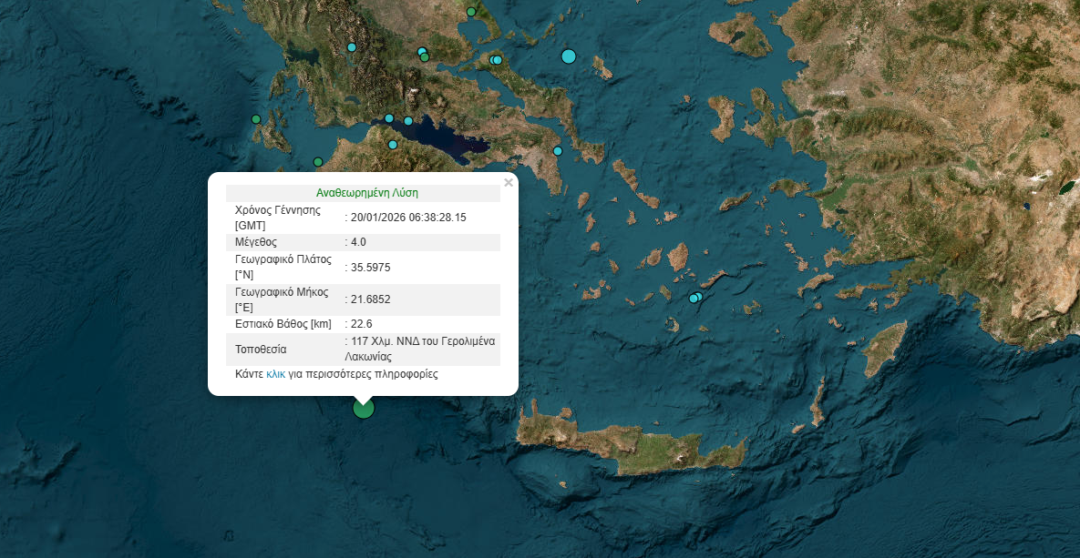Click the cyan marker pair on northern Evia
Image resolution: width=1080 pixels, height=558 pixels.
coord(495,60)
